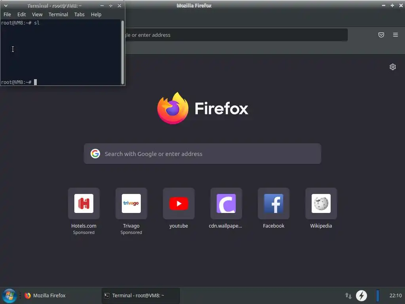Open the youtube shortcut tile
This screenshot has width=405, height=304.
[179, 203]
